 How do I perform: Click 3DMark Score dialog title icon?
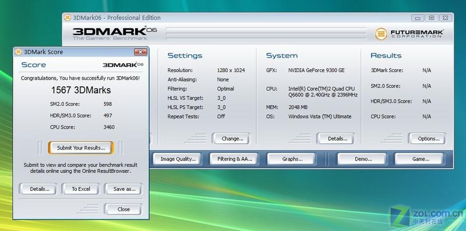19,52
